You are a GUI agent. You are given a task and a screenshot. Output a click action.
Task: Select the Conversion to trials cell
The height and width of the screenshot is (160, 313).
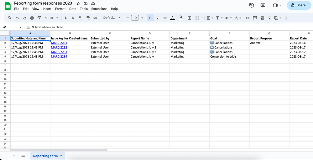(229, 57)
